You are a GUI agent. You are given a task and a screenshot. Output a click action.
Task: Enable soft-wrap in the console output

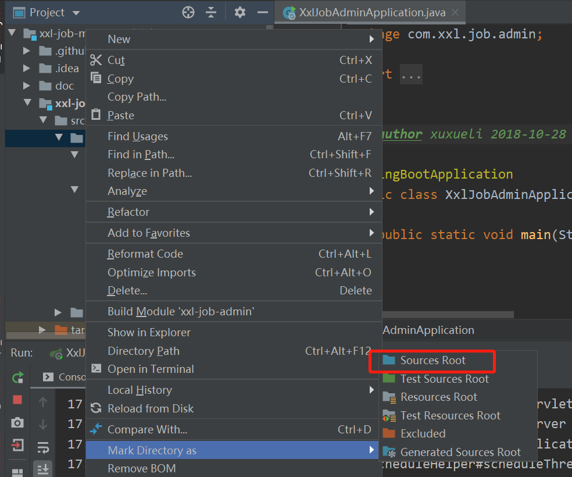click(x=42, y=446)
